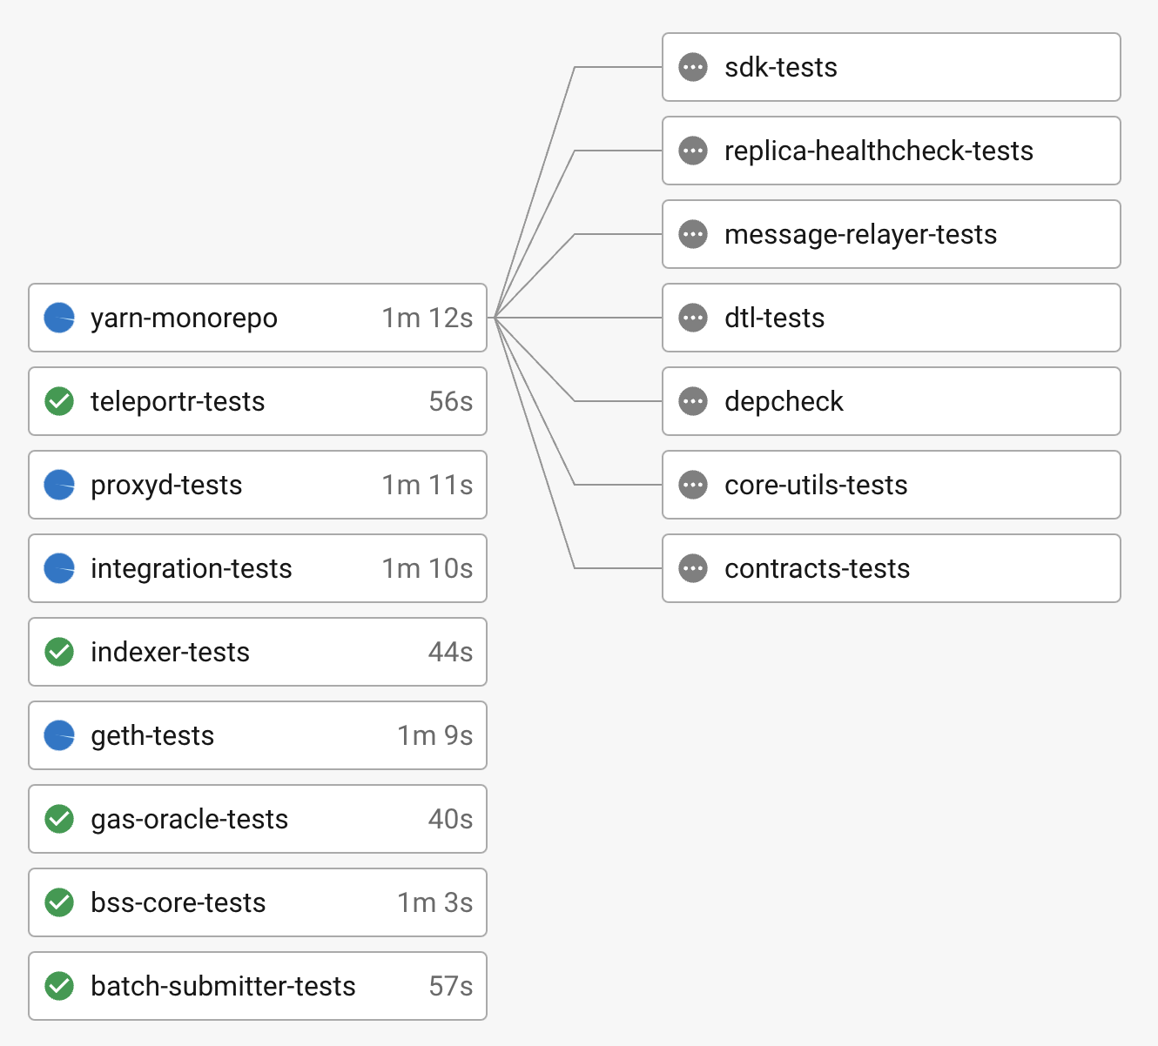Click the pending icon on contracts-tests
The height and width of the screenshot is (1046, 1158).
pos(693,568)
